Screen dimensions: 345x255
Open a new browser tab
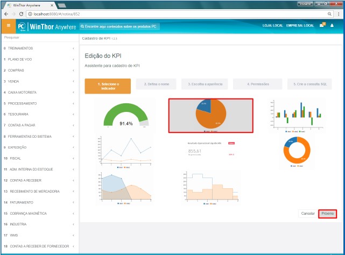[x=61, y=5]
